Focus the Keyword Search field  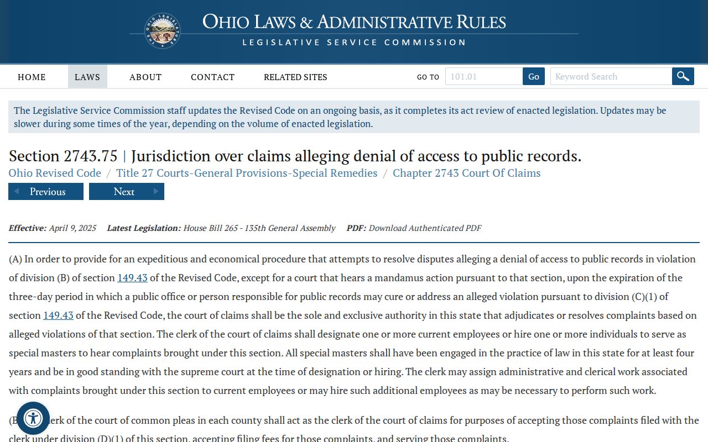click(611, 76)
